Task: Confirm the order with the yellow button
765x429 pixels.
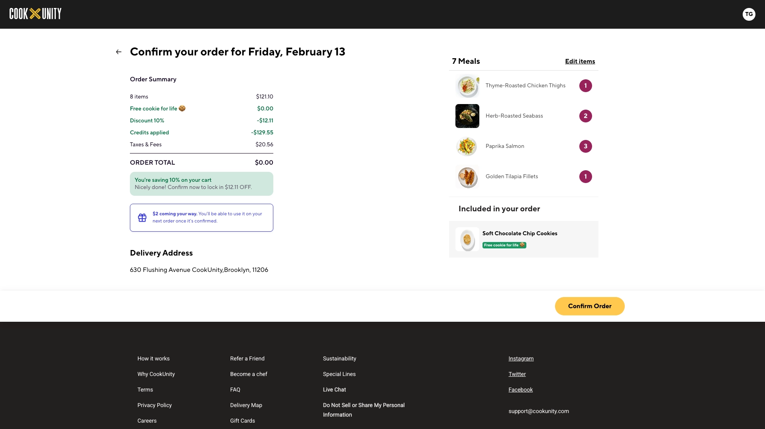Action: 590,306
